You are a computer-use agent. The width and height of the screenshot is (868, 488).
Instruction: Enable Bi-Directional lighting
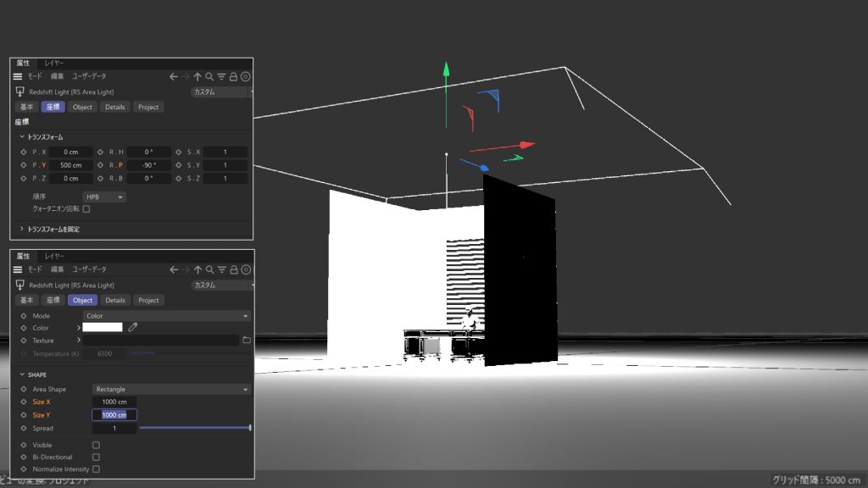(x=96, y=457)
